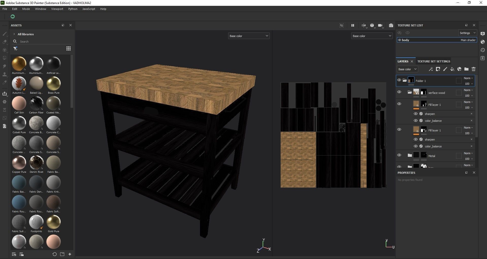Open the Viewport menu
487x259 pixels.
coord(57,9)
